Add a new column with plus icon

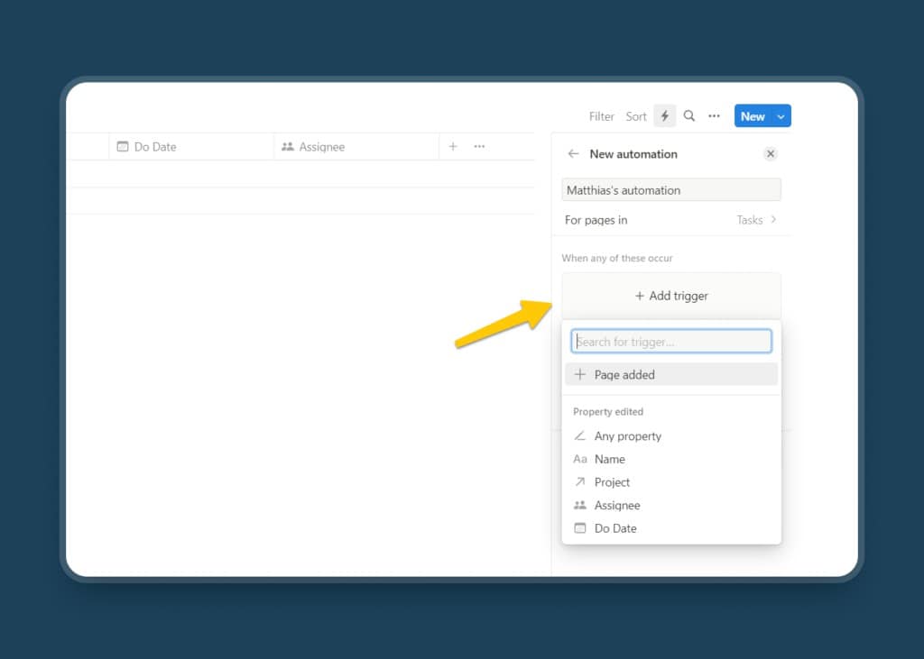click(453, 146)
